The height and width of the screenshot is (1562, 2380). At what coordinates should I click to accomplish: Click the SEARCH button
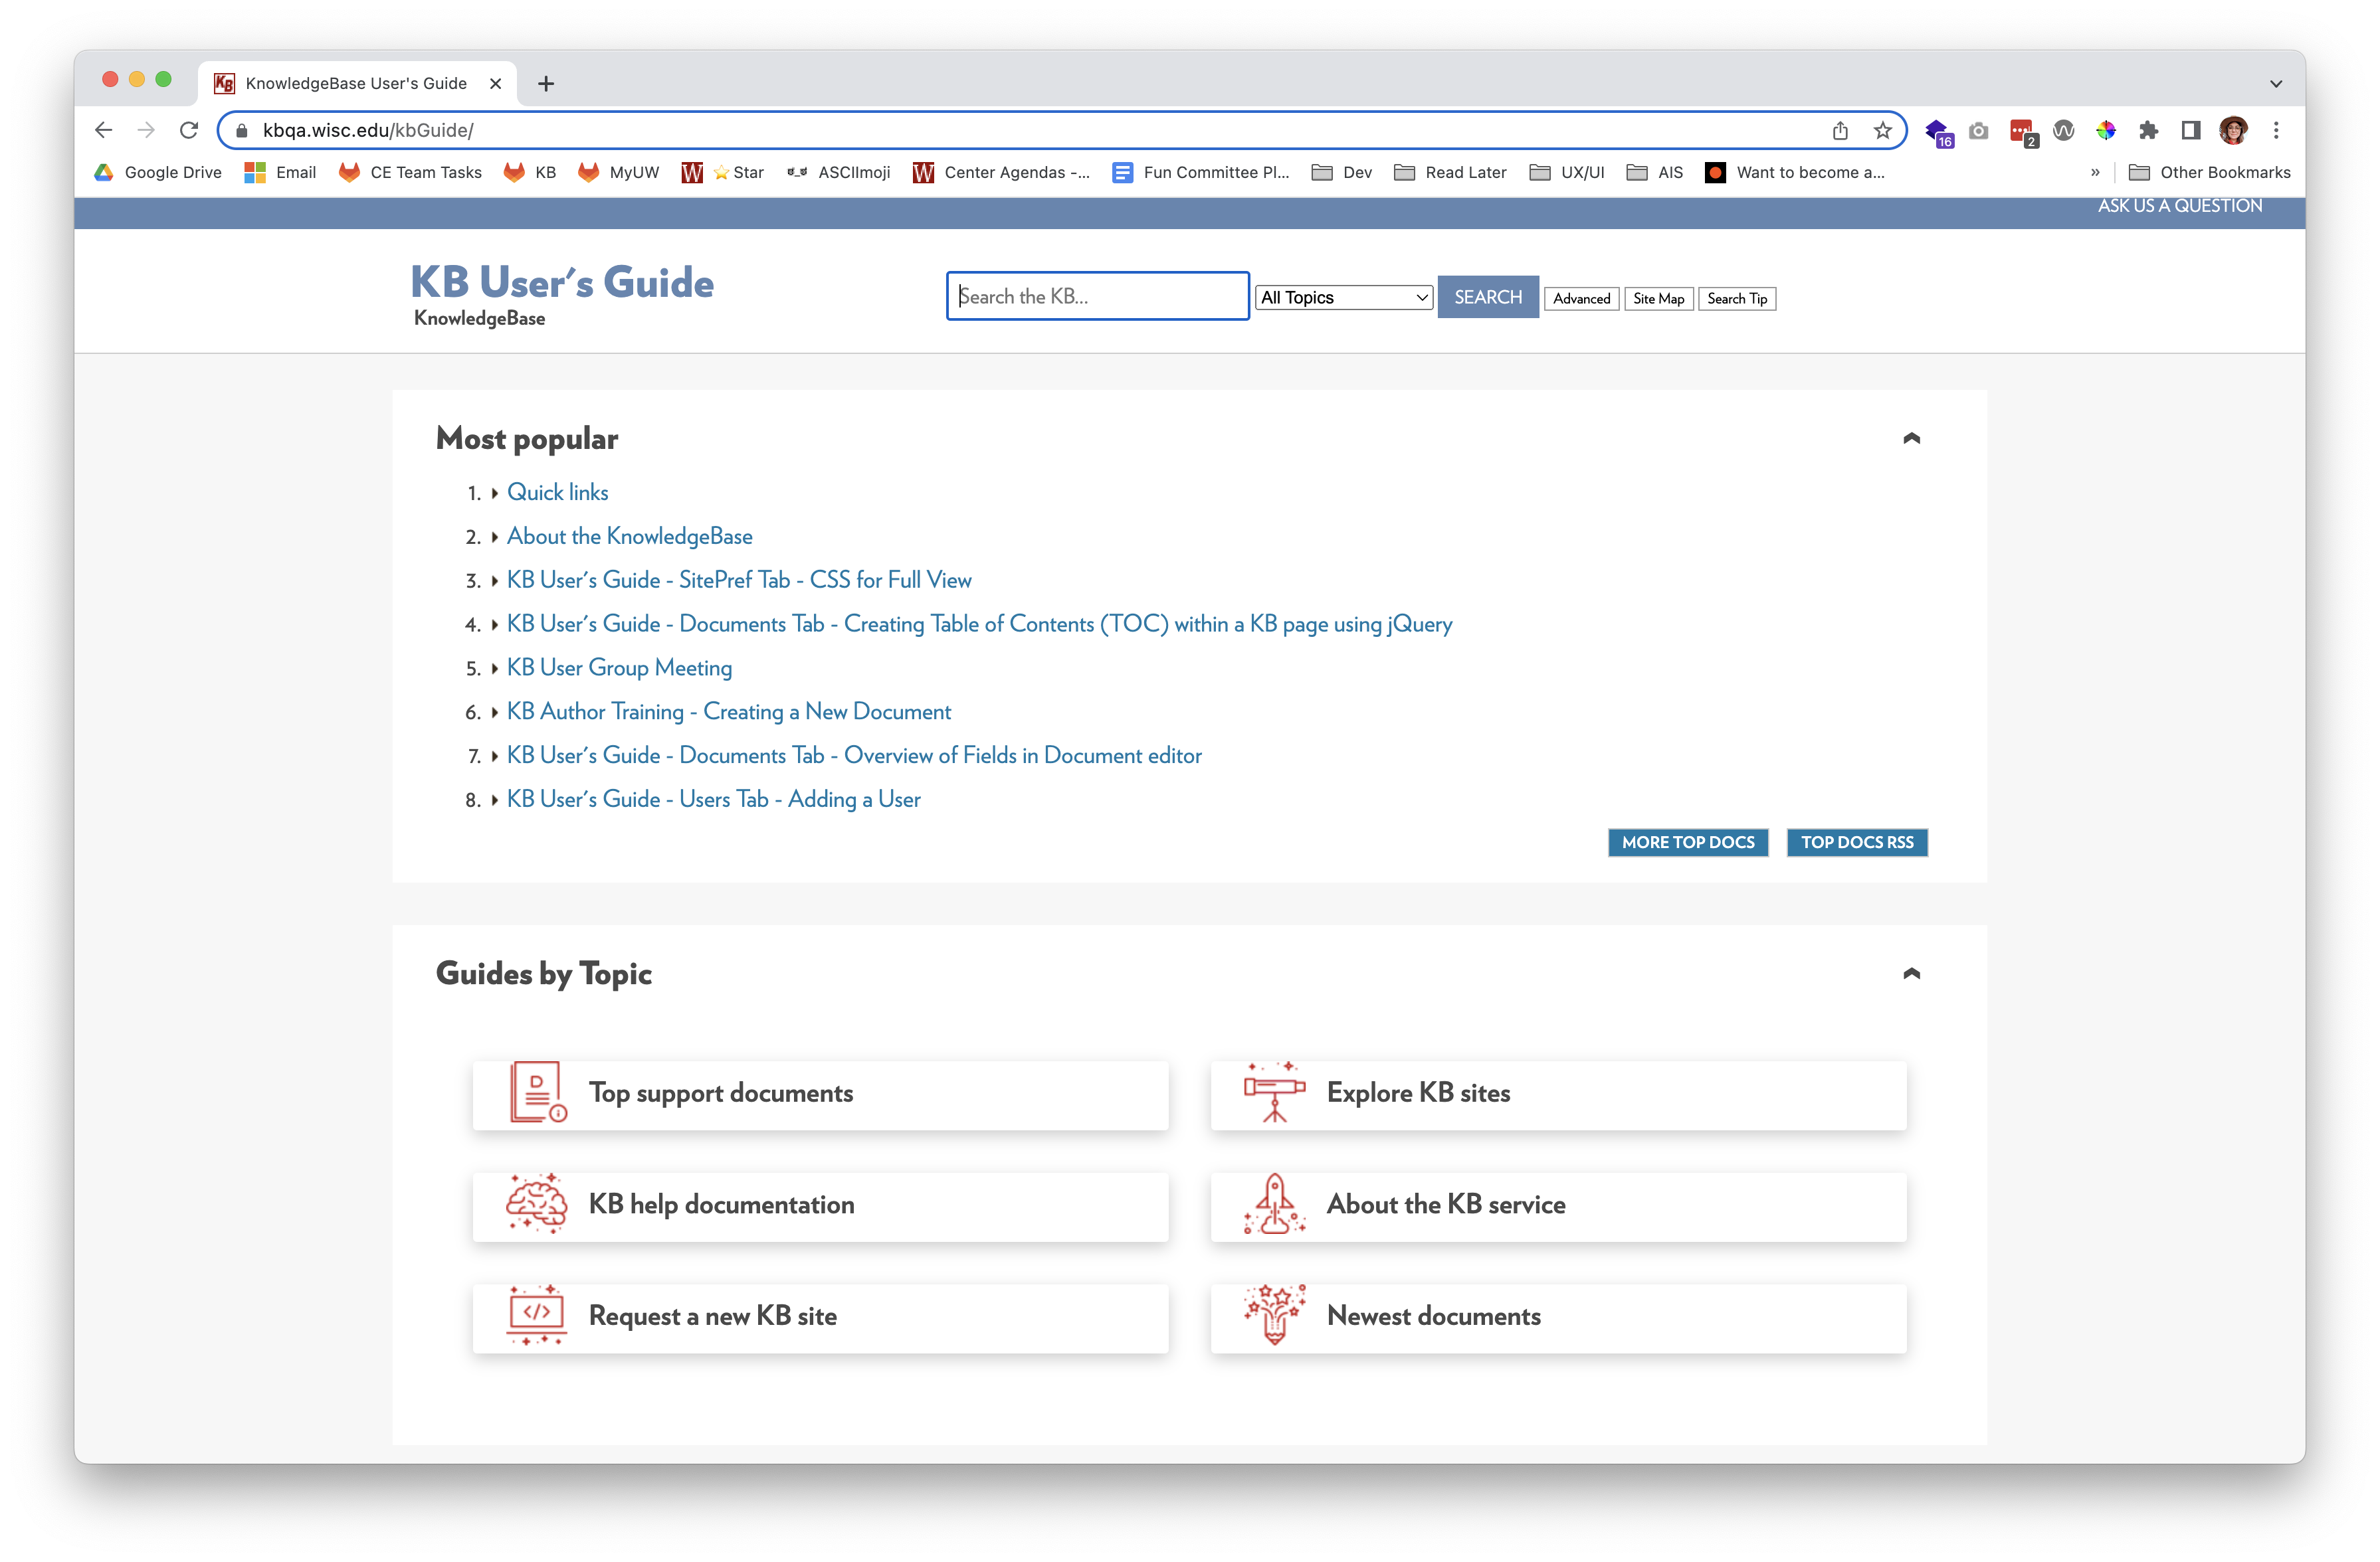pos(1487,297)
